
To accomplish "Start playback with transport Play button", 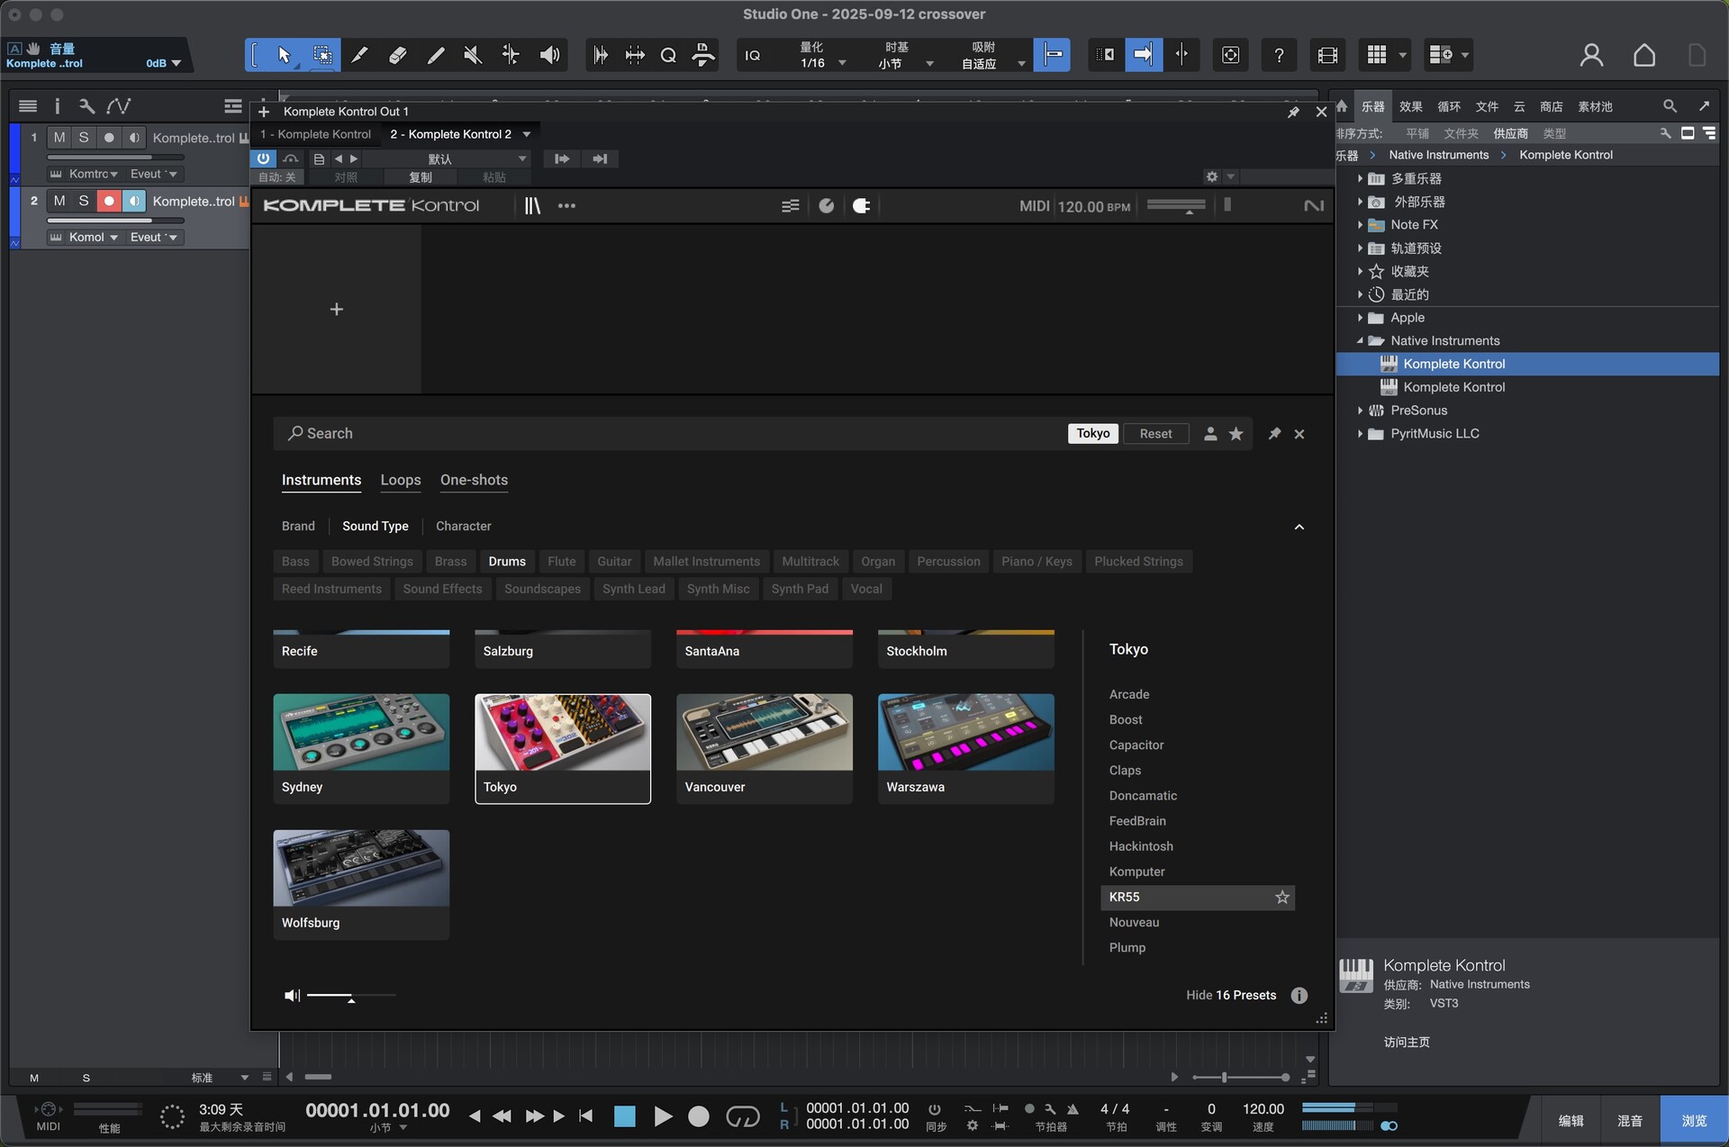I will pos(663,1116).
